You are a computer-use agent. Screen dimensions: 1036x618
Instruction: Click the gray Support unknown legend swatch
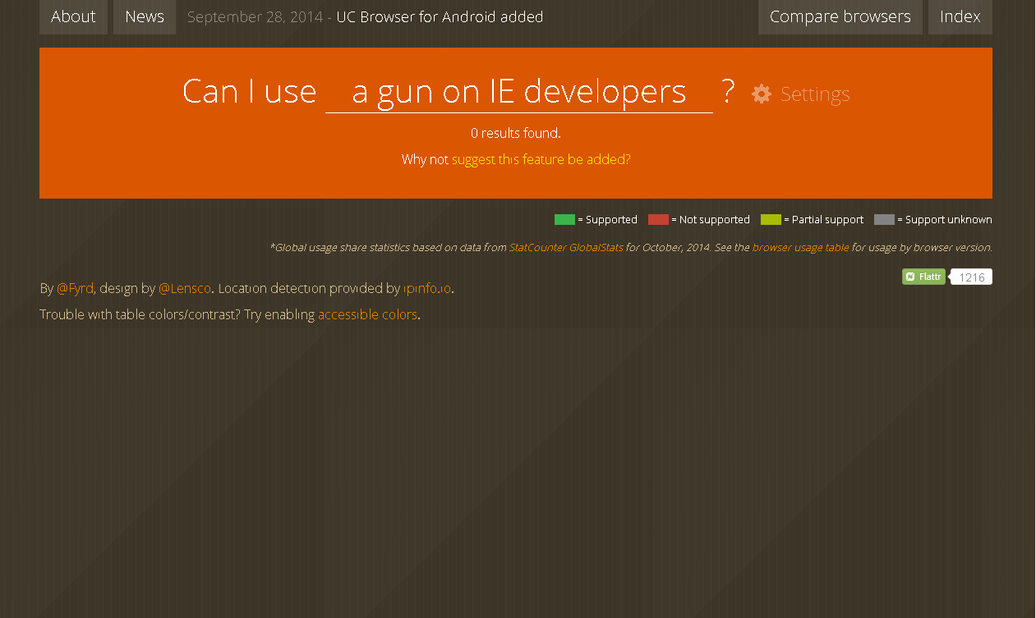coord(884,219)
